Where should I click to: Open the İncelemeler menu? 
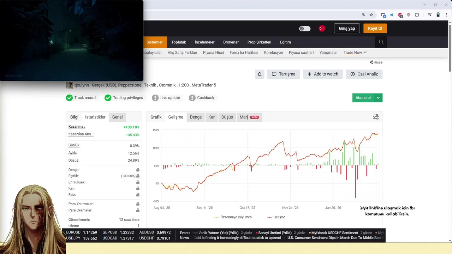pos(204,42)
